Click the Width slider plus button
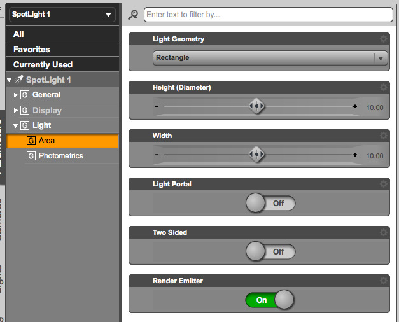The image size is (399, 322). click(x=355, y=155)
